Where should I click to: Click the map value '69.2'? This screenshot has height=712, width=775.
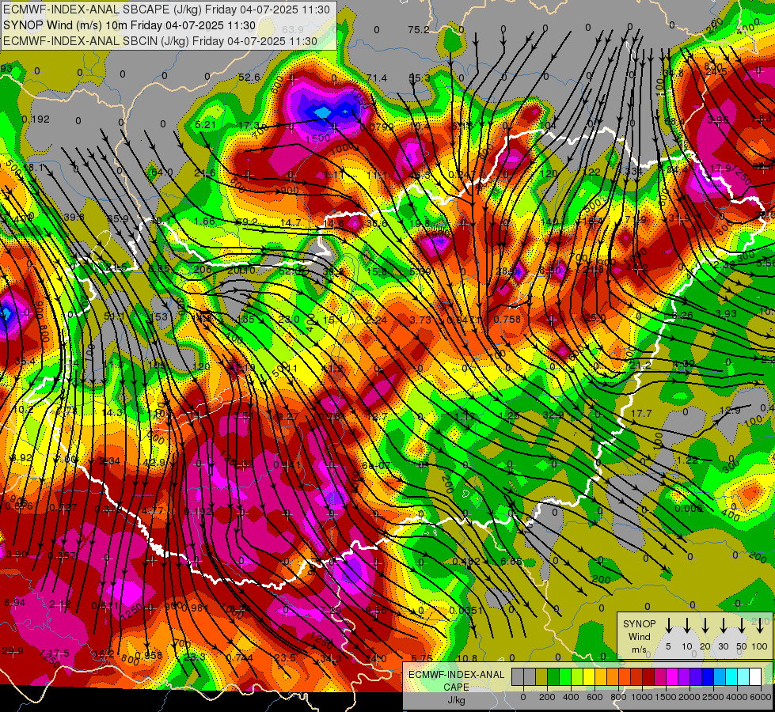tap(247, 222)
